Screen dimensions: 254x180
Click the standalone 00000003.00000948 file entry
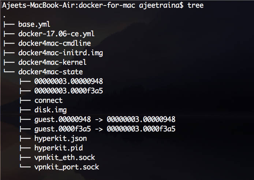69,82
